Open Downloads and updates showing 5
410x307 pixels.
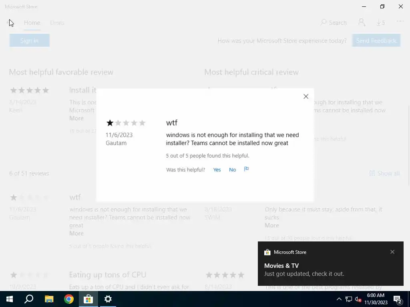[x=380, y=23]
